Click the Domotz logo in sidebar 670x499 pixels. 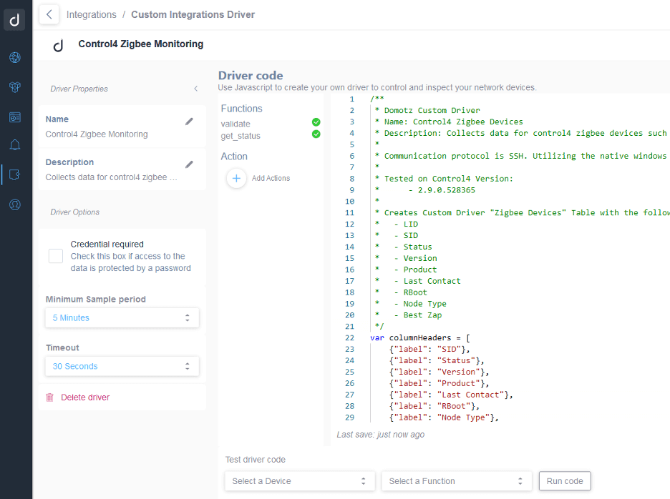[14, 19]
